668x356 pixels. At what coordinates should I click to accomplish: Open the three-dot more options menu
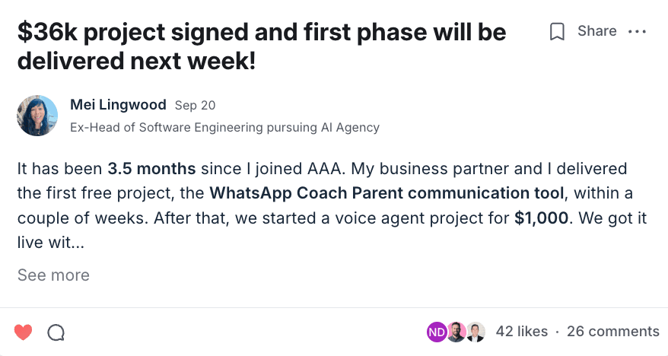(x=637, y=32)
